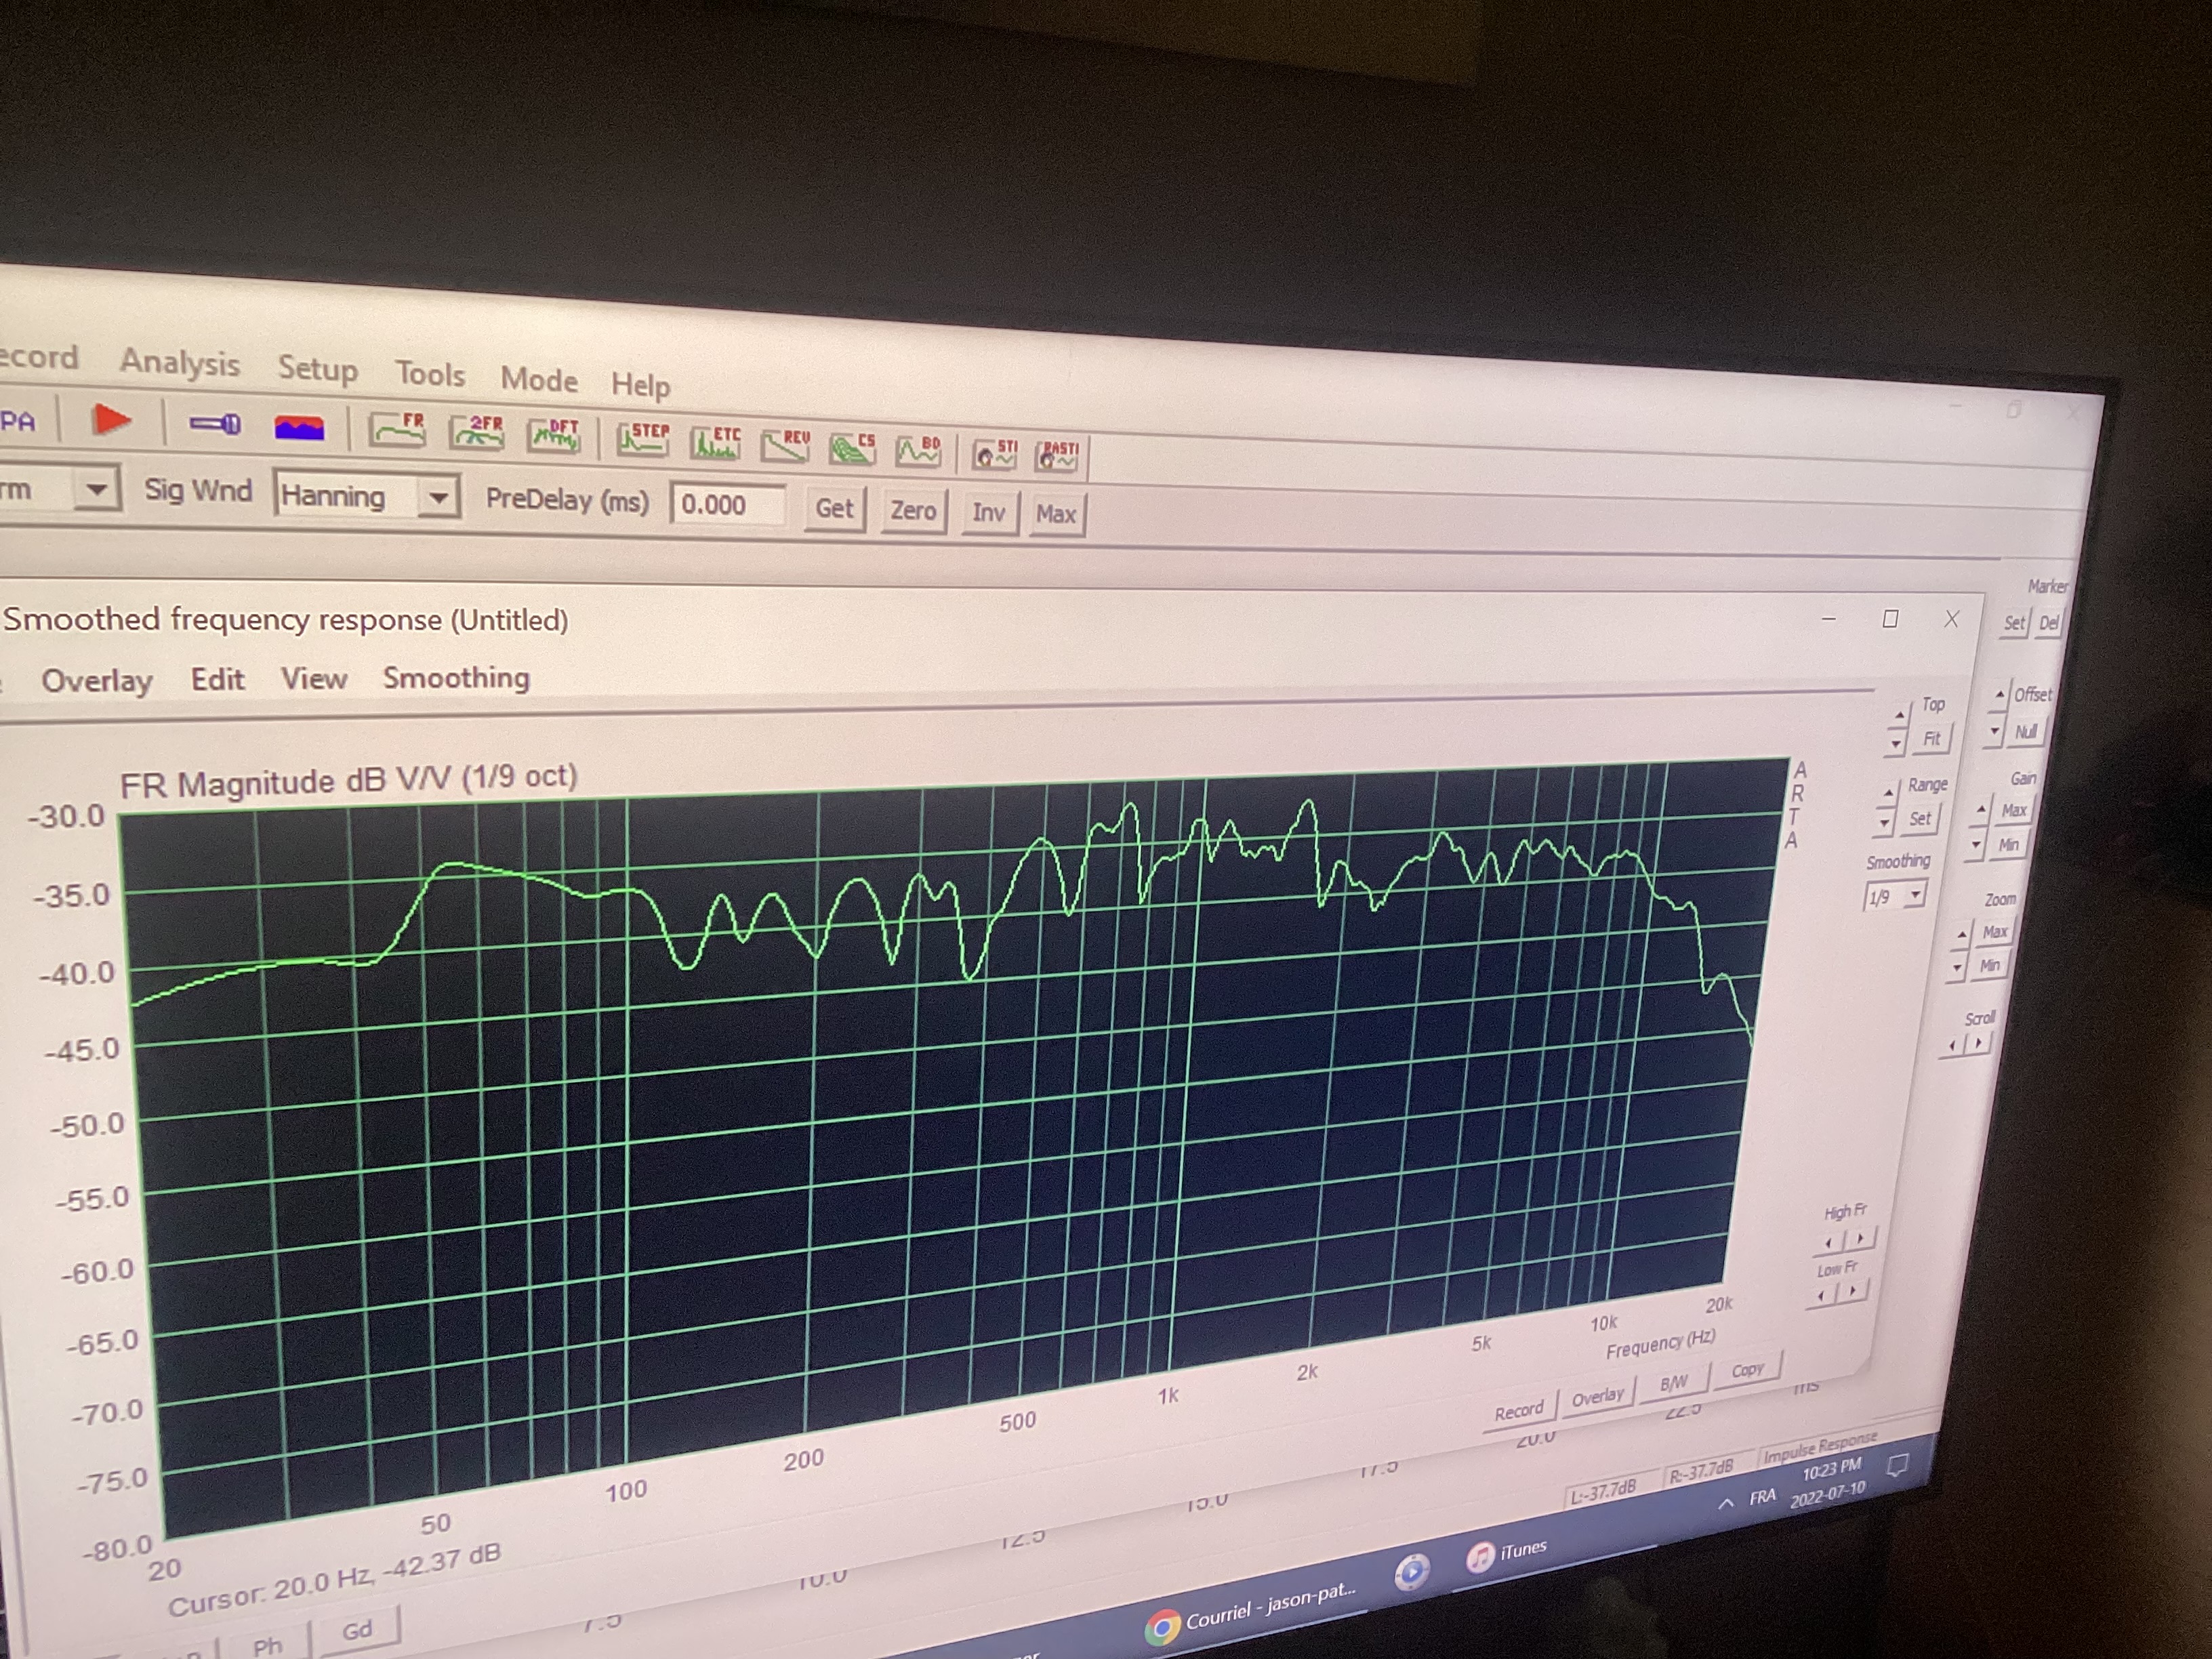2212x1659 pixels.
Task: Click the Low Fr left arrow
Action: [1822, 1296]
